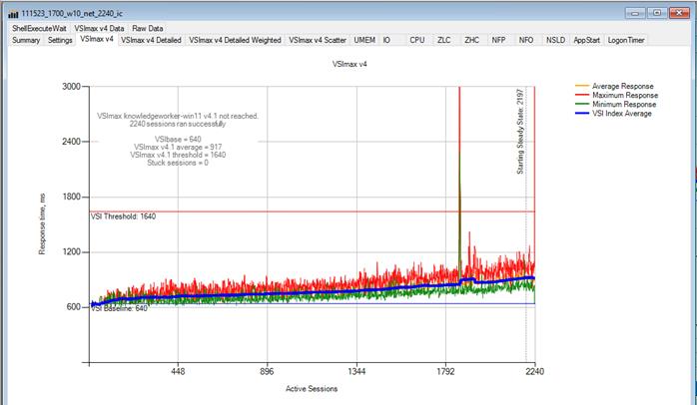Open the ZLC tab

pos(444,40)
